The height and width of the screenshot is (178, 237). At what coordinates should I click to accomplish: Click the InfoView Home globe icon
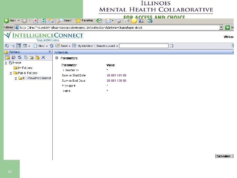tap(7, 46)
